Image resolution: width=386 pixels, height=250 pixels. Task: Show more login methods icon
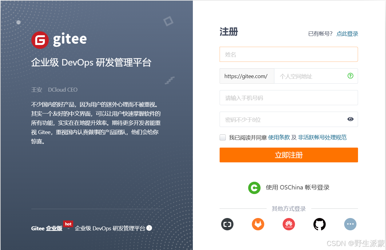pyautogui.click(x=350, y=224)
